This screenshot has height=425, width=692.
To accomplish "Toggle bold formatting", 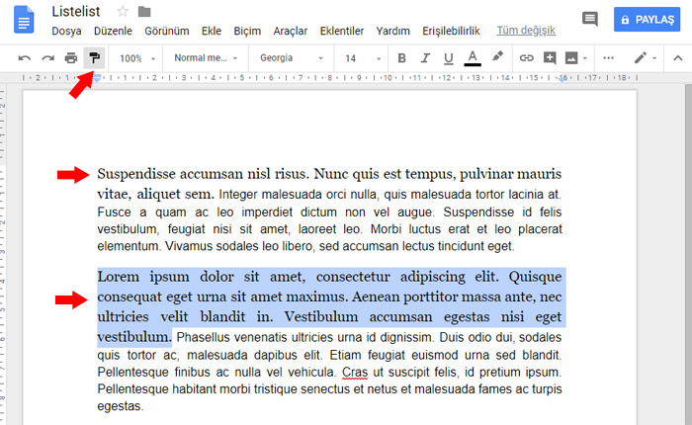I will (x=401, y=58).
